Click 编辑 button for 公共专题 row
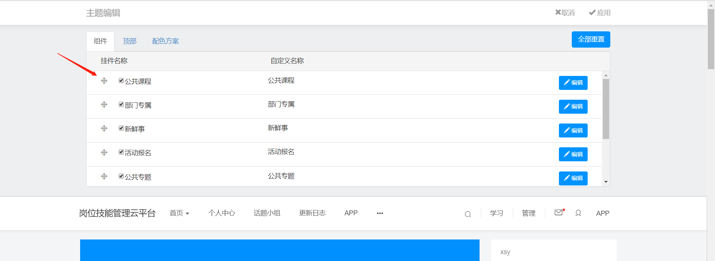 tap(573, 178)
